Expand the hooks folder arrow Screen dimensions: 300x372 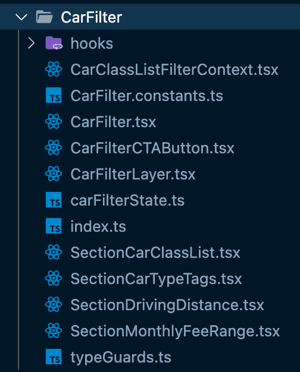pos(32,43)
